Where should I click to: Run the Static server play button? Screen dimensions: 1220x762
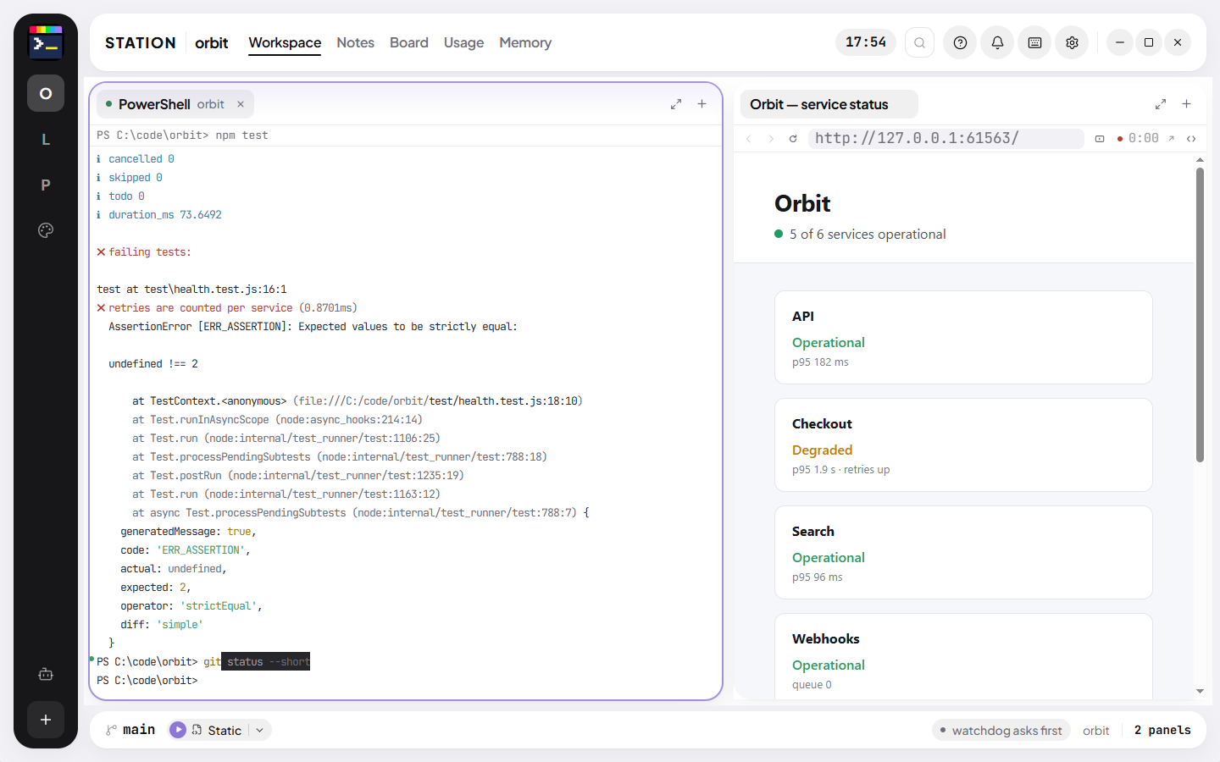point(178,730)
